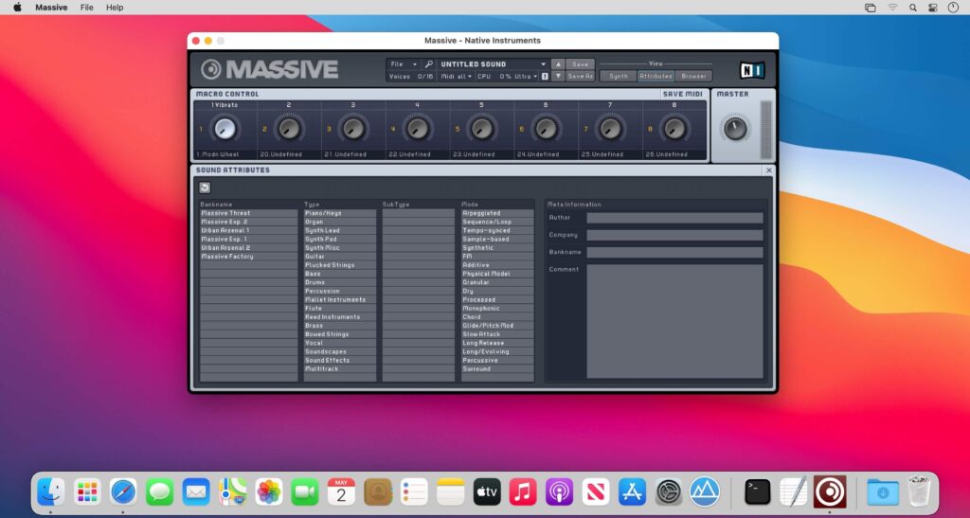970x518 pixels.
Task: Open the Help menu in menu bar
Action: tap(115, 7)
